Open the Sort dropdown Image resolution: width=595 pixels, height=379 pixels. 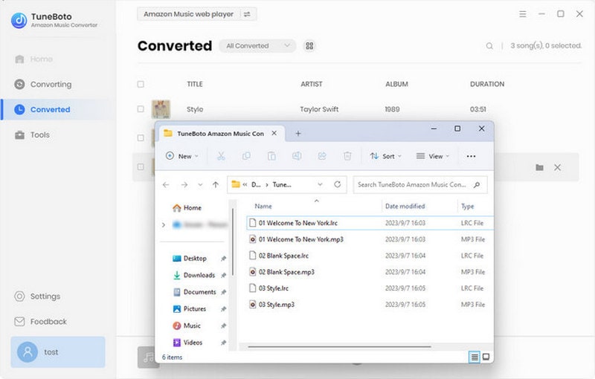click(385, 156)
